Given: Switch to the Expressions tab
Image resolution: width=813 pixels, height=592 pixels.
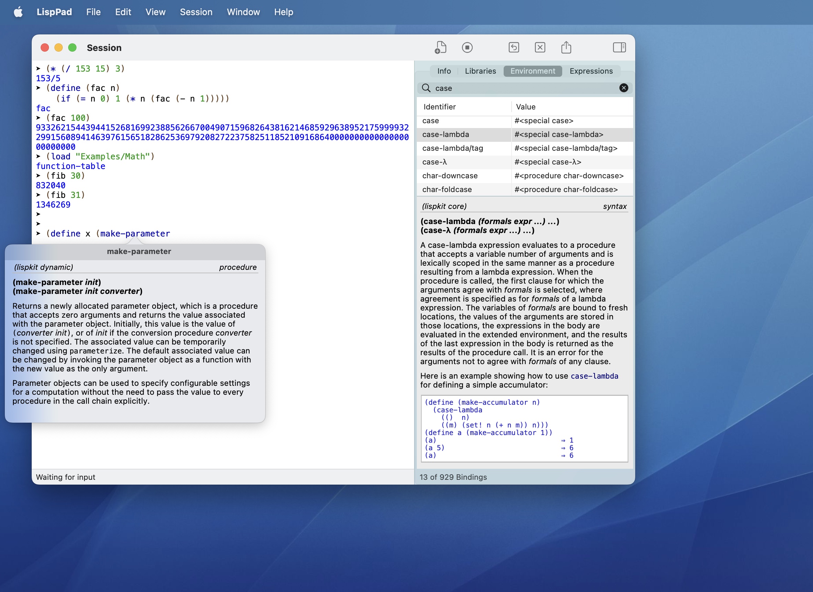Looking at the screenshot, I should click(591, 71).
